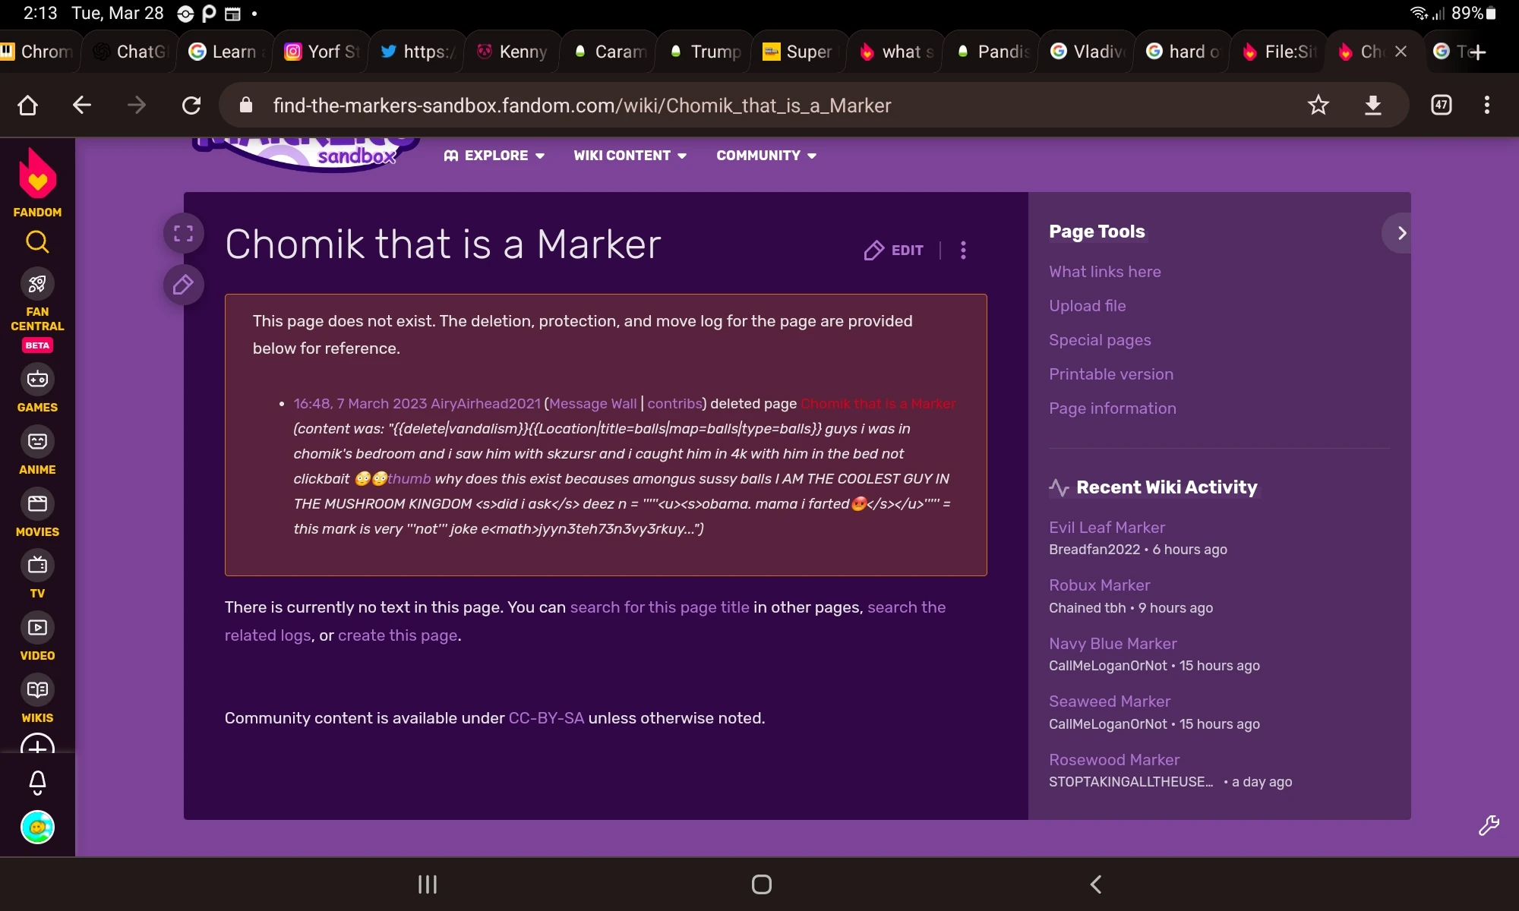The image size is (1519, 911).
Task: Click the Games controller icon
Action: point(37,379)
